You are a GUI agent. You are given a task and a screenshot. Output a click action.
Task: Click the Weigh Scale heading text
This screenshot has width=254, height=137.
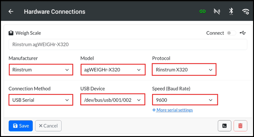(28, 33)
